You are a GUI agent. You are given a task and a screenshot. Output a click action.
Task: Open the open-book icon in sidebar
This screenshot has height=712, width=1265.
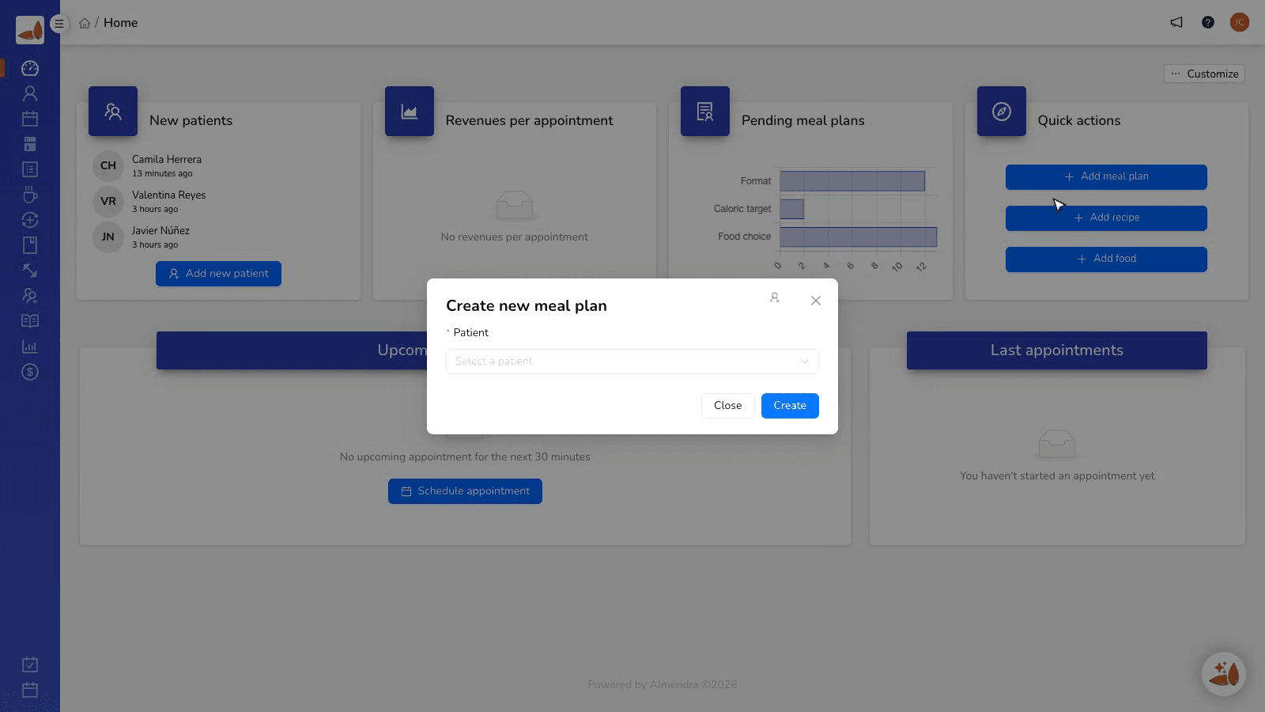[x=30, y=321]
